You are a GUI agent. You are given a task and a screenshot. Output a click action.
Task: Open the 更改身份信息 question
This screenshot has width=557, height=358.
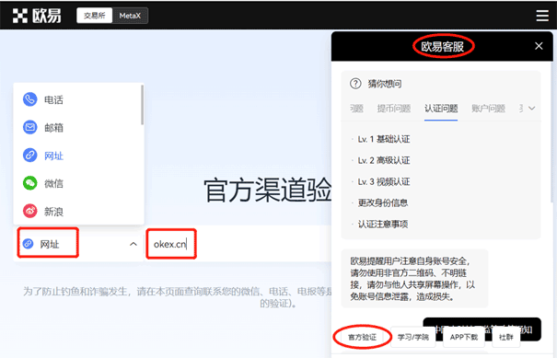[383, 202]
